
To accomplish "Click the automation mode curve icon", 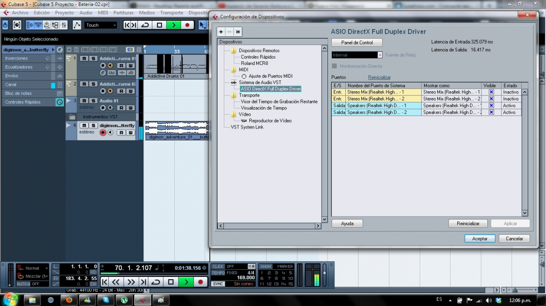I will tap(77, 25).
